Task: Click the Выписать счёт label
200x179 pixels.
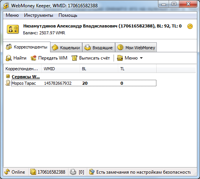Action: [94, 58]
